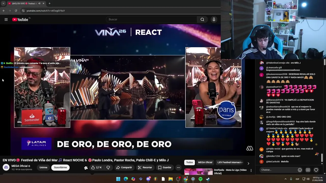Screen dimensions: 326x183
Task: Click the ESP language indicator
Action: pos(297,179)
